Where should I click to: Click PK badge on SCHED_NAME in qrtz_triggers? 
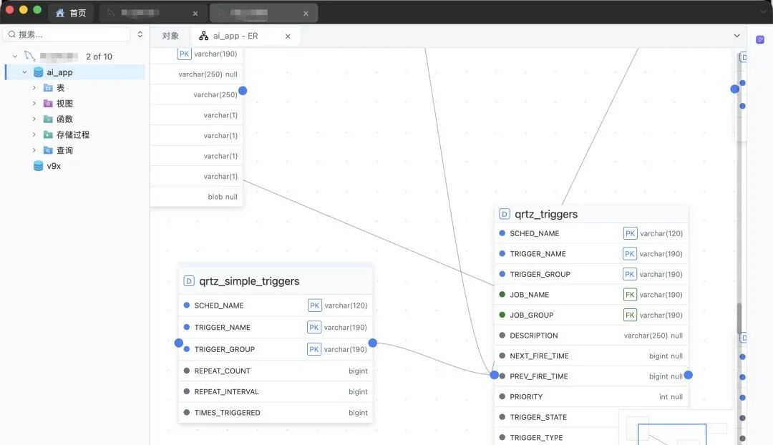(630, 233)
